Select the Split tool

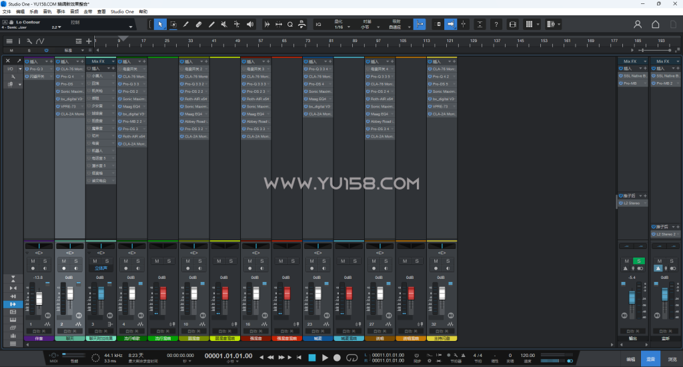coord(186,25)
